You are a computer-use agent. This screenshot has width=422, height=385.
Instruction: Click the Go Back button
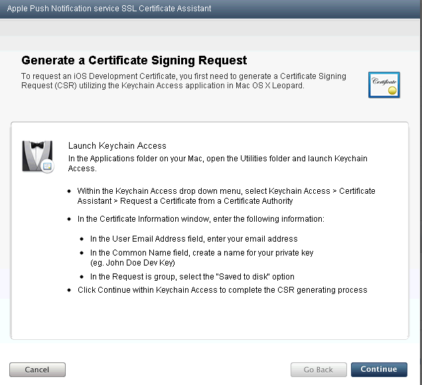(x=318, y=370)
